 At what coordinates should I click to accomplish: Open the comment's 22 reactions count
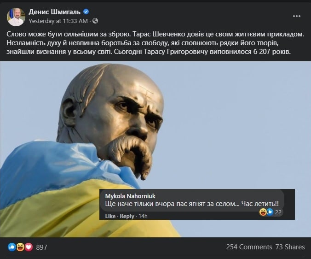point(278,212)
